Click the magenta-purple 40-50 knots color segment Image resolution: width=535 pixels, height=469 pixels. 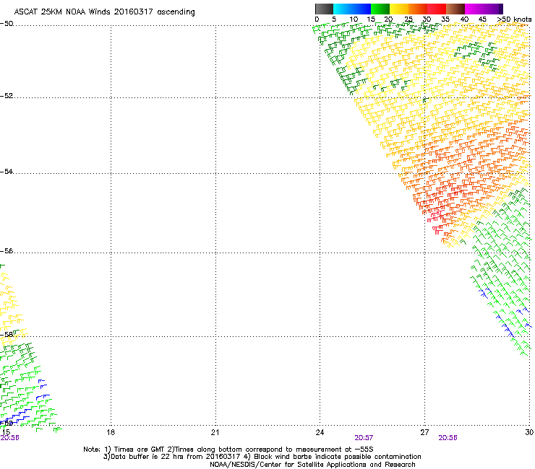(x=484, y=9)
